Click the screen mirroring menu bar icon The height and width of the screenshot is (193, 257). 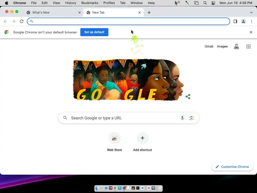(x=196, y=3)
